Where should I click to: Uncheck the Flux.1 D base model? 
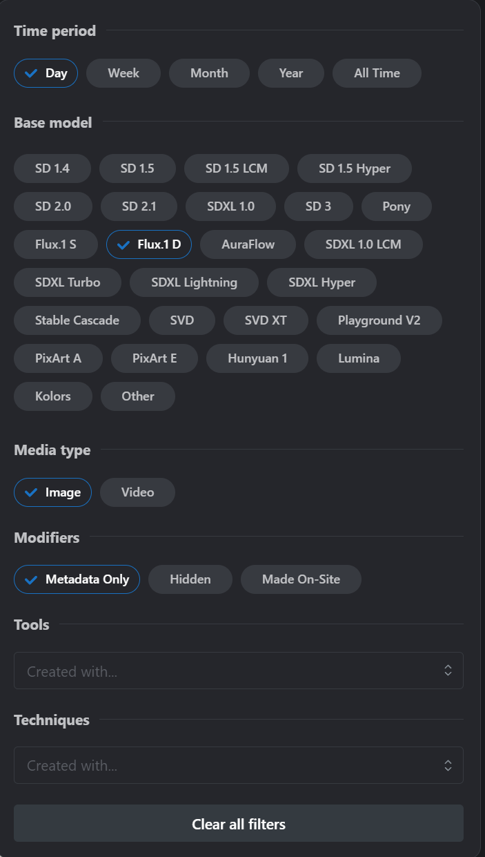(x=148, y=244)
